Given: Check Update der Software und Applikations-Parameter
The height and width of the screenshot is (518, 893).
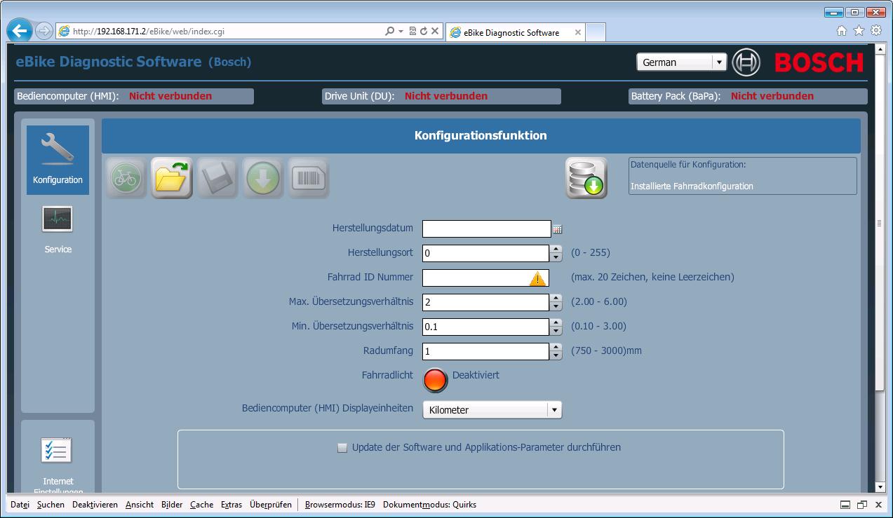Looking at the screenshot, I should pyautogui.click(x=342, y=448).
